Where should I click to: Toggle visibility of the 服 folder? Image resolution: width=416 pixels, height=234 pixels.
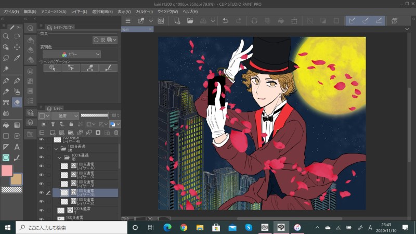pos(42,157)
